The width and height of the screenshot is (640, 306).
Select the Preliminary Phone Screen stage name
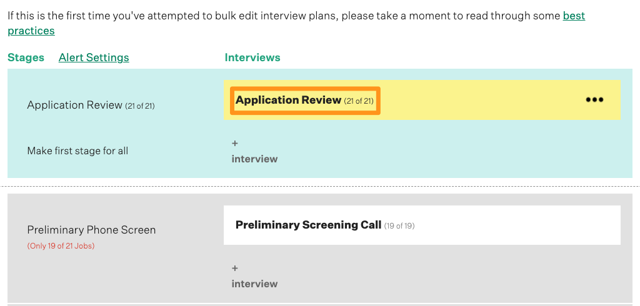pyautogui.click(x=91, y=230)
